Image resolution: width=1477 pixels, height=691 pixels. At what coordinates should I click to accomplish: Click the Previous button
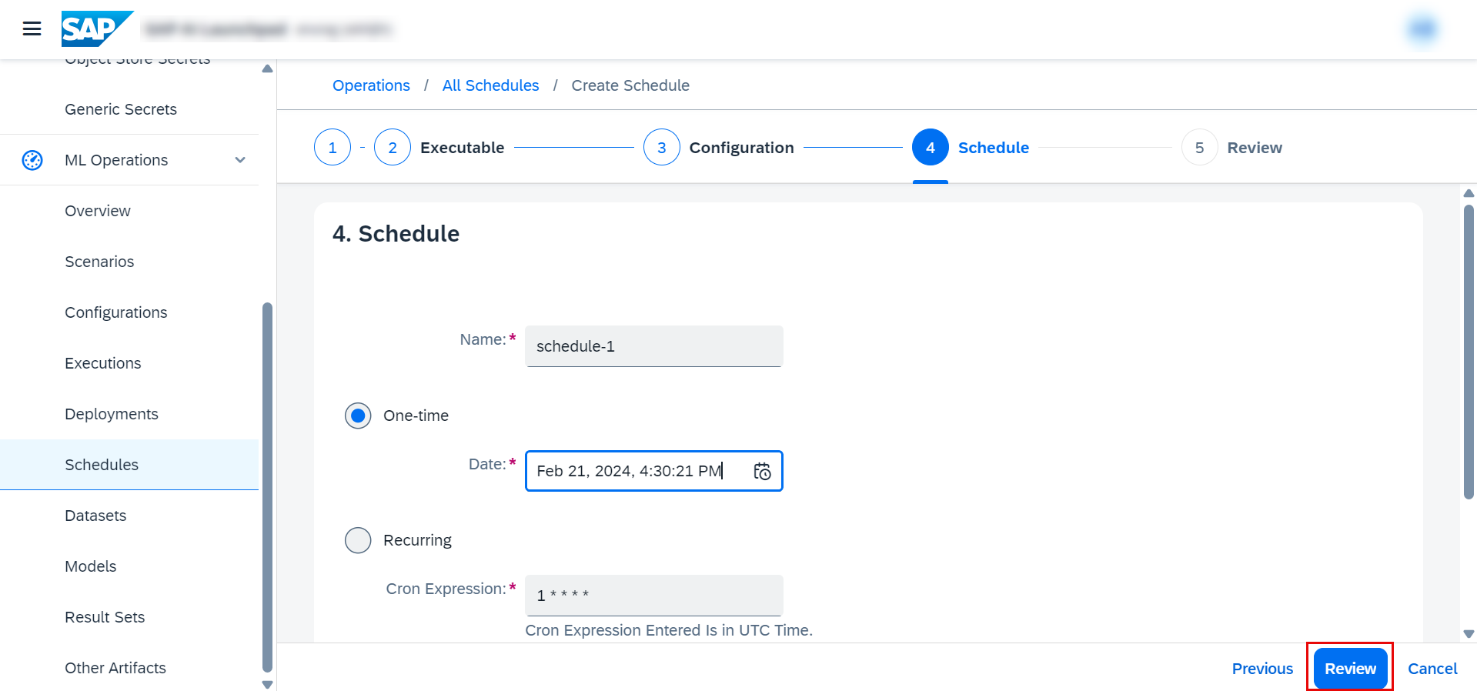pos(1262,668)
